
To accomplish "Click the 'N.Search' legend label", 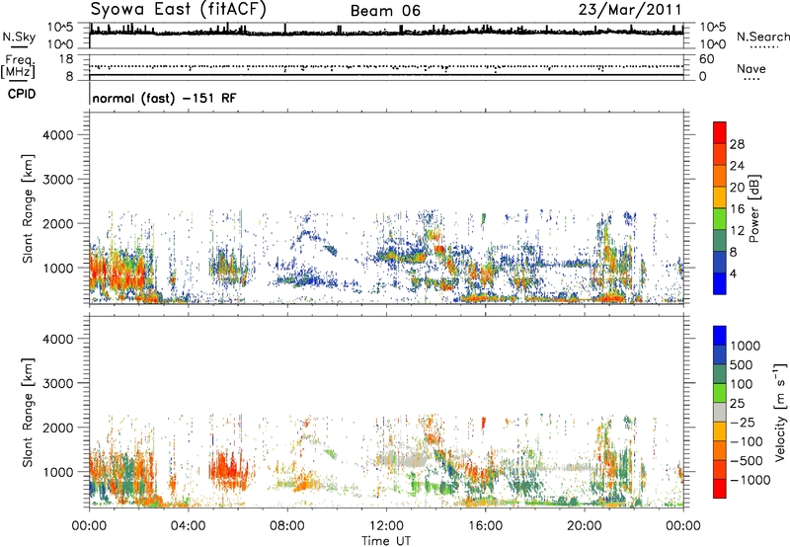I will 763,37.
